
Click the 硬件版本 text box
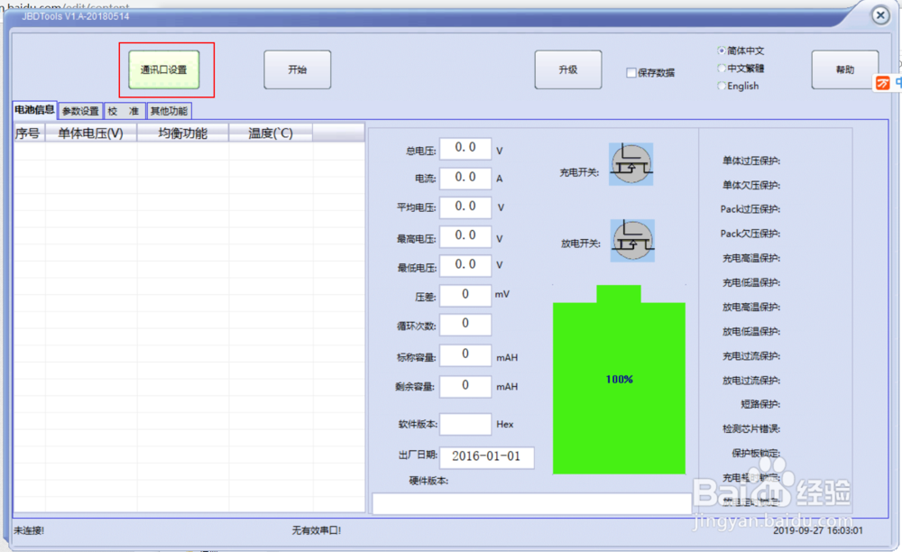point(532,503)
